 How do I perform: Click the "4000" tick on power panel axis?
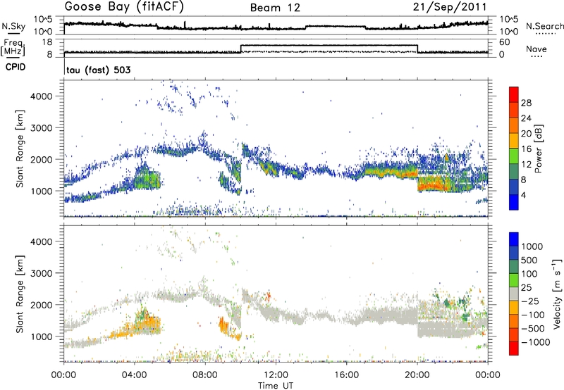42,96
